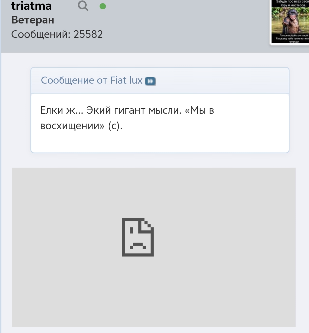Click the avatar's top caption text

[292, 3]
